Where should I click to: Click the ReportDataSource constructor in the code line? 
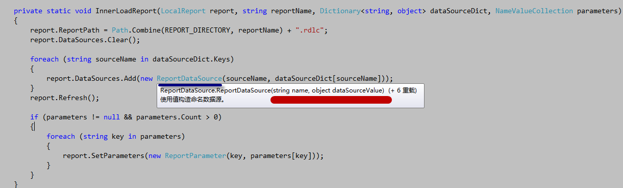[x=189, y=78]
